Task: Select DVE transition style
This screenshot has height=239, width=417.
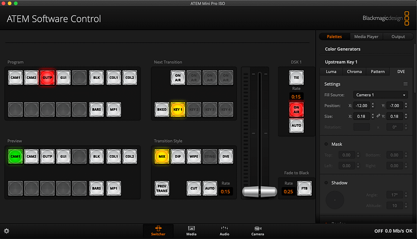Action: point(226,156)
